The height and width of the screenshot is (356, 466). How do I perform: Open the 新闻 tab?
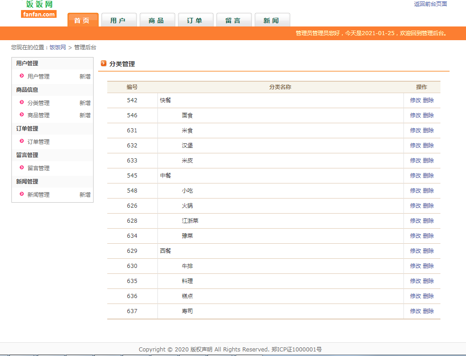pyautogui.click(x=272, y=20)
